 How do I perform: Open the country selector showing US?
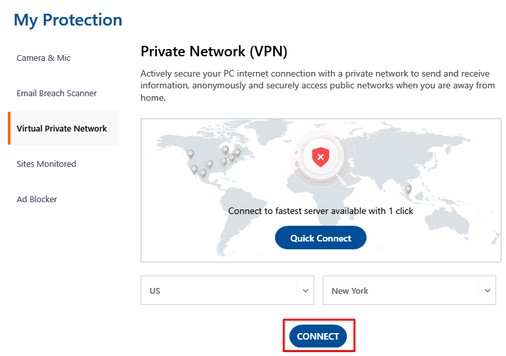tap(227, 290)
